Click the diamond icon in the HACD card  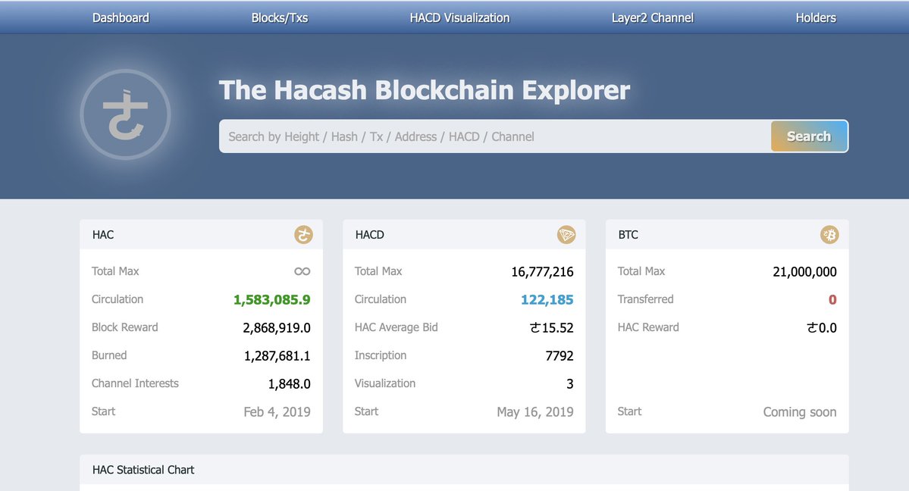(566, 235)
